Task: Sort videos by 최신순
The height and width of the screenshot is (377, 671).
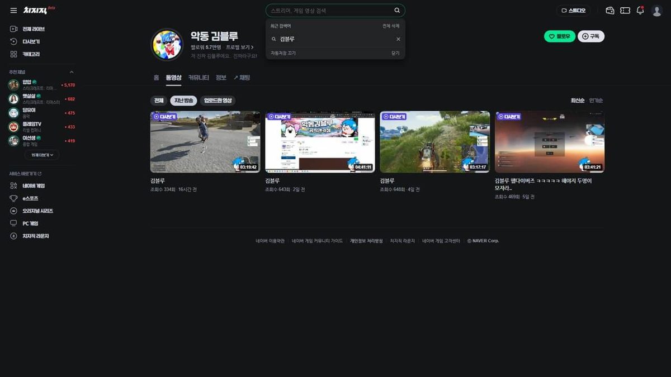Action: [578, 101]
